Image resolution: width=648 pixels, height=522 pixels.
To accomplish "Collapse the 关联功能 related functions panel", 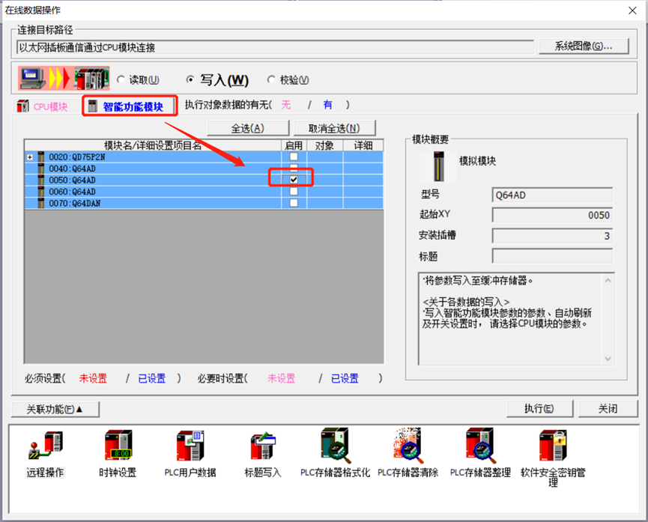I will pyautogui.click(x=55, y=409).
